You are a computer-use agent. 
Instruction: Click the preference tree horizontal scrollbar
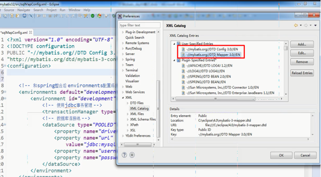click(138, 145)
